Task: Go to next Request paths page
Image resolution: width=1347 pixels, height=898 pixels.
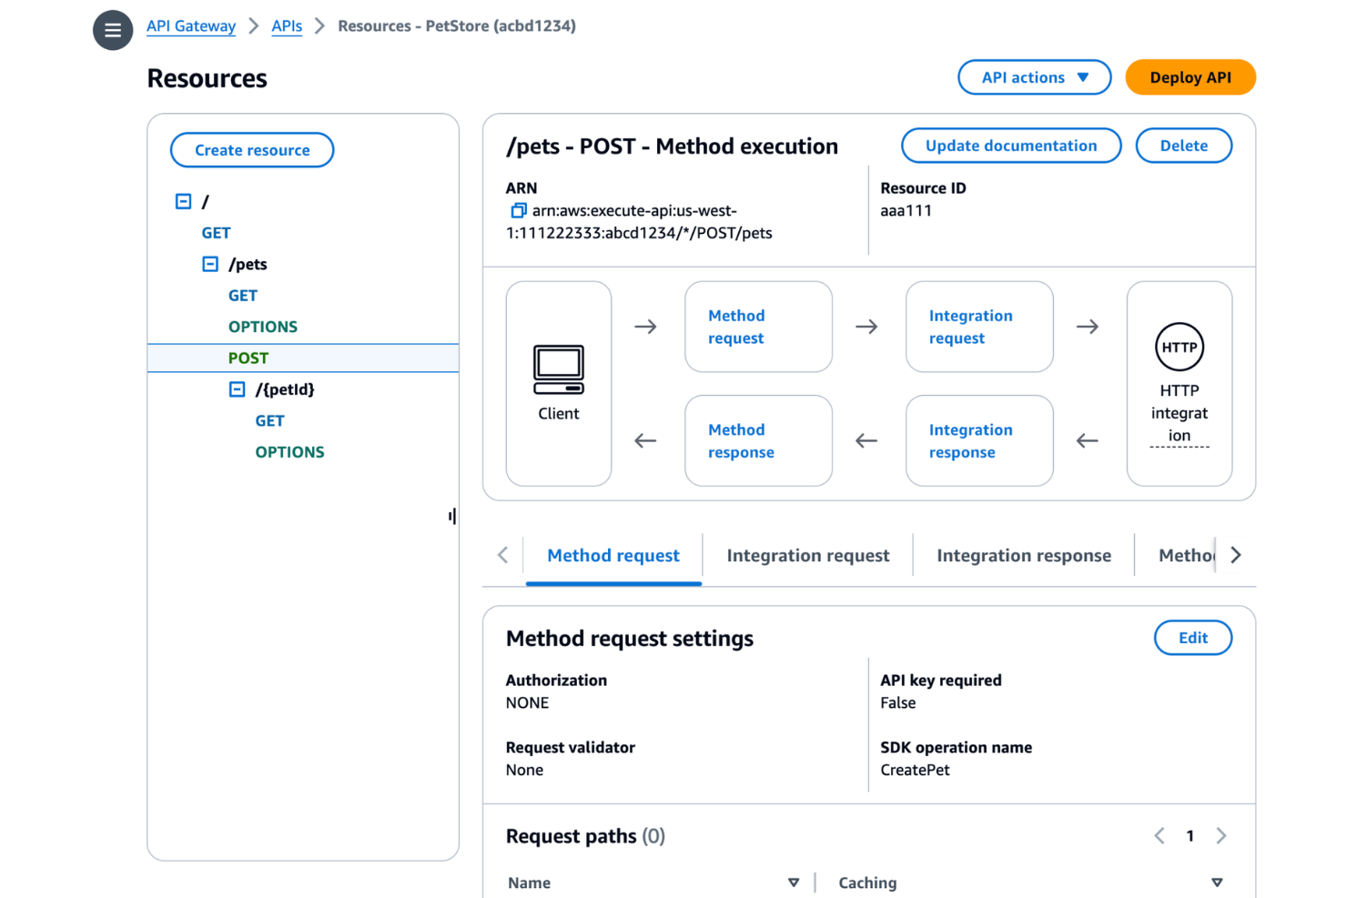Action: point(1221,835)
